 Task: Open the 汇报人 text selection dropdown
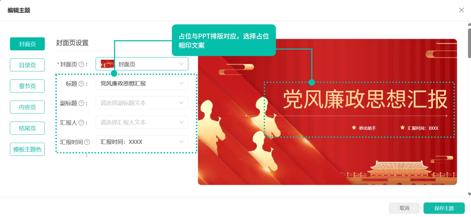142,122
